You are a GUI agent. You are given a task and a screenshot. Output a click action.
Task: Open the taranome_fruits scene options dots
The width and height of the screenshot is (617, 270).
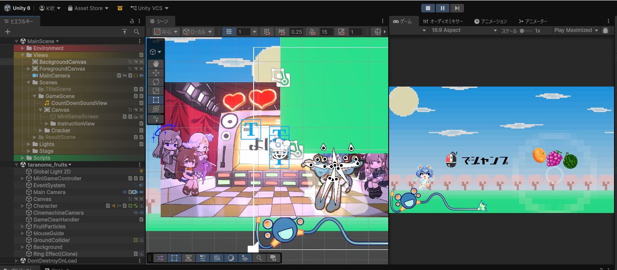140,165
